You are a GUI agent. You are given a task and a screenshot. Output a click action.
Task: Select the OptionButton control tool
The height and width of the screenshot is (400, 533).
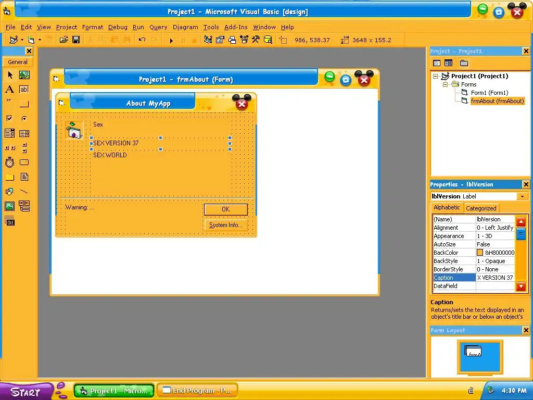pyautogui.click(x=24, y=118)
